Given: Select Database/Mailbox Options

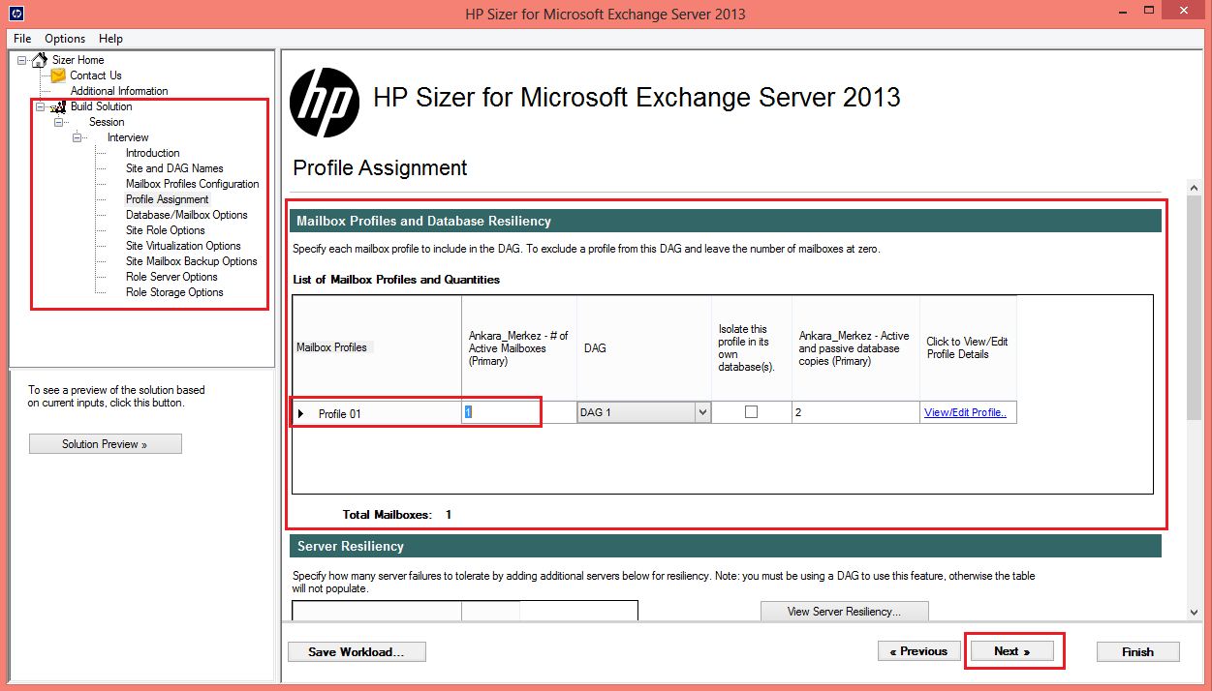Looking at the screenshot, I should 187,215.
